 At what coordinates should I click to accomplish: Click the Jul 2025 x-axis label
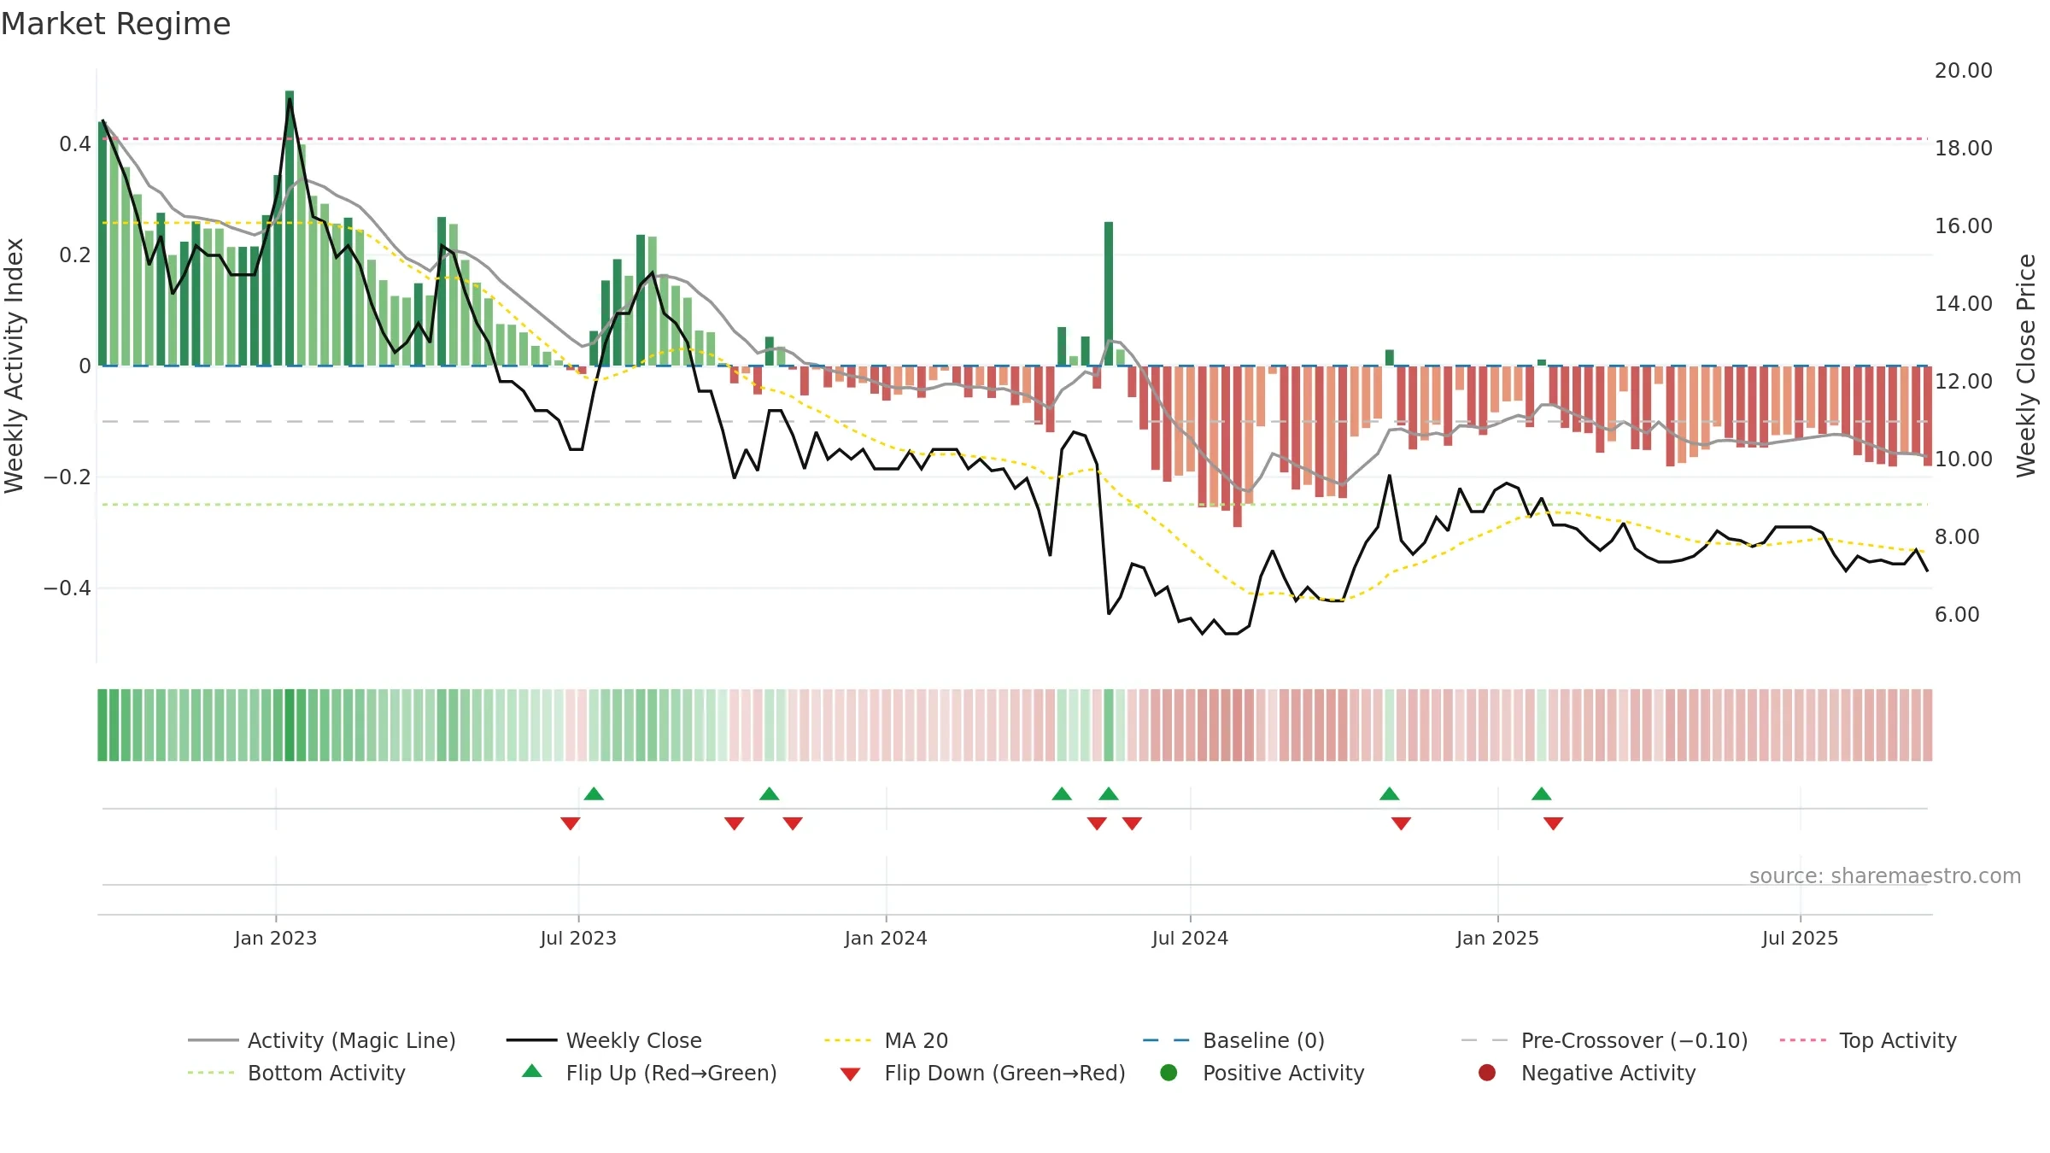coord(1800,938)
